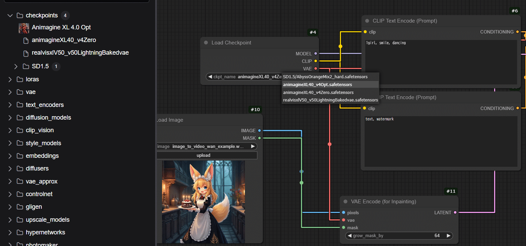Click the Load Image IMAGE output socket
526x246 pixels.
tap(259, 131)
